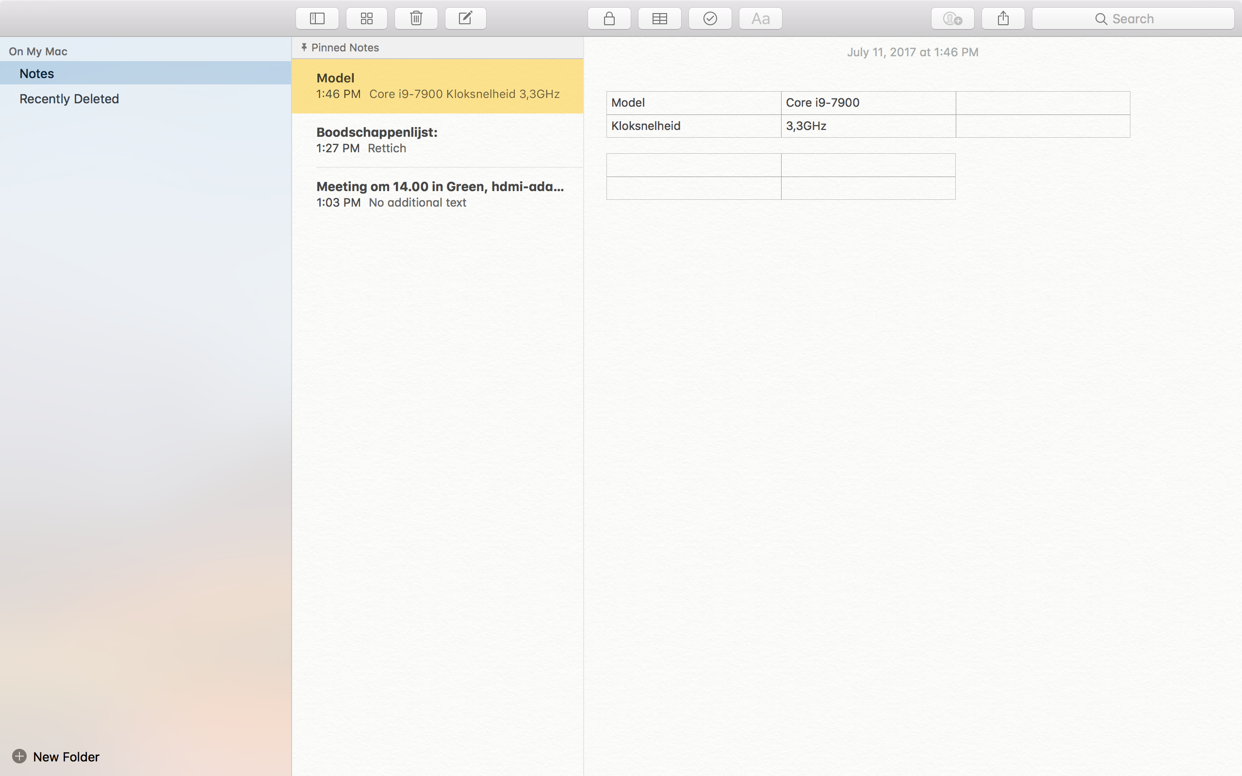
Task: Open the Recently Deleted folder
Action: (x=146, y=98)
